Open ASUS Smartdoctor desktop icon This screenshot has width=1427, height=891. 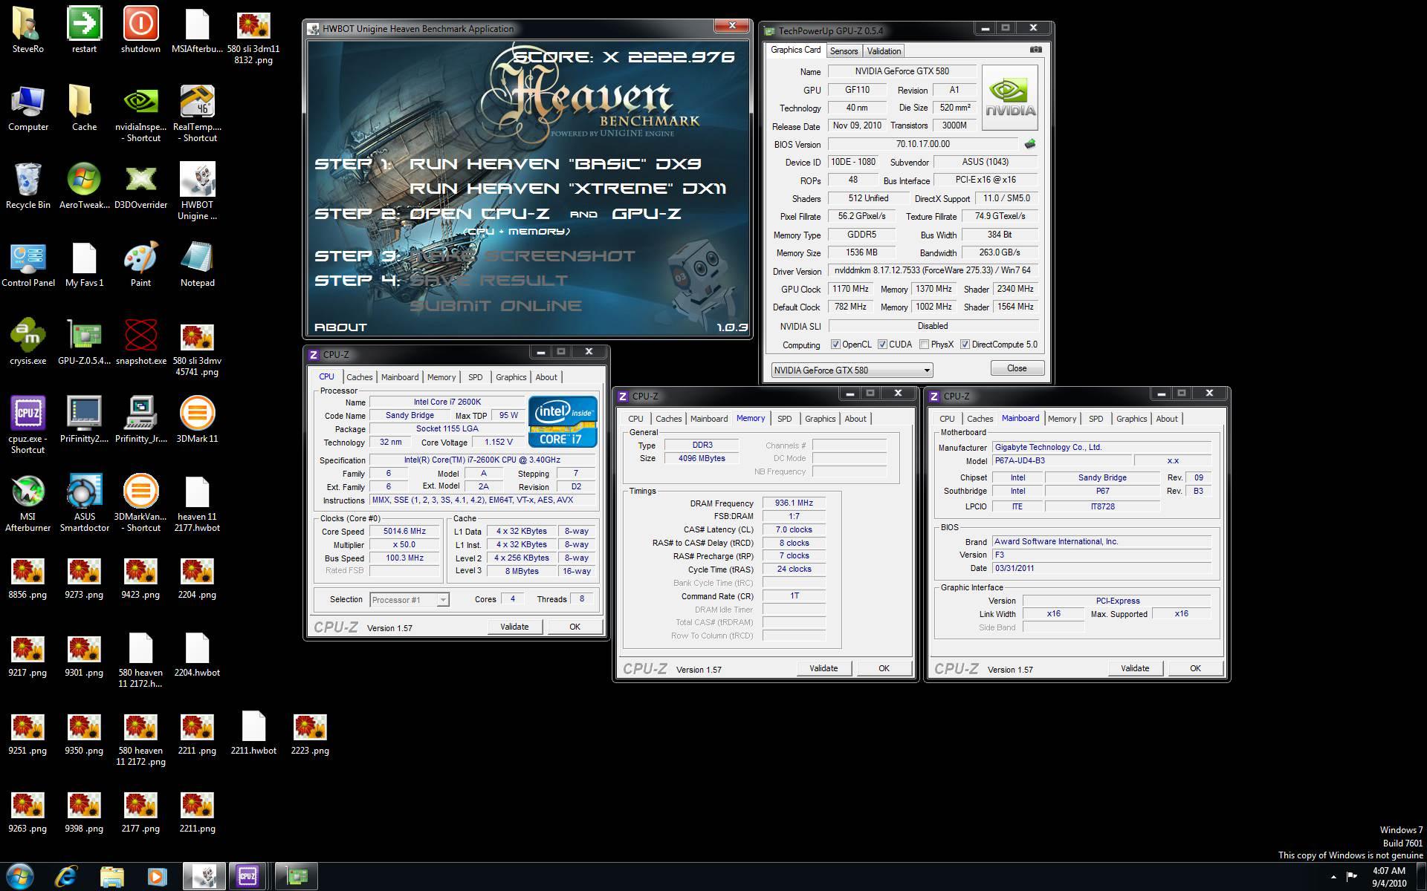click(x=84, y=492)
